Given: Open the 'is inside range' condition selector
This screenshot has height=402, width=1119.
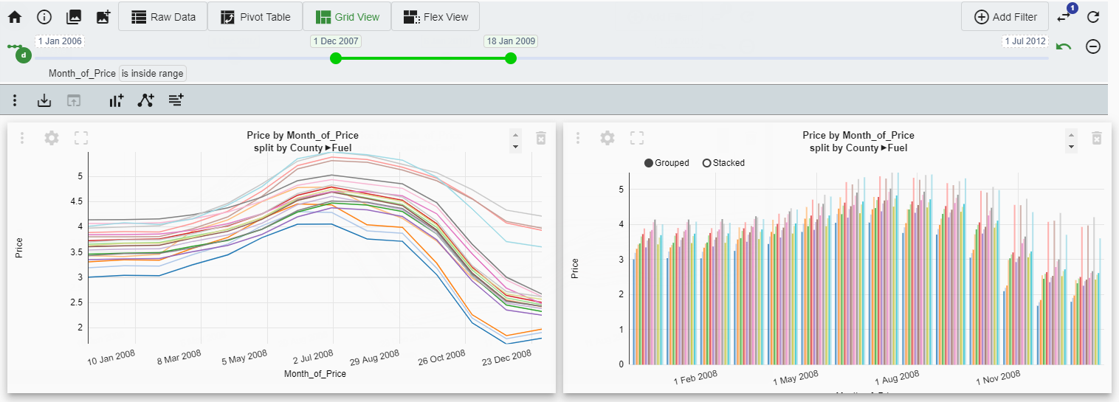Looking at the screenshot, I should pos(153,73).
